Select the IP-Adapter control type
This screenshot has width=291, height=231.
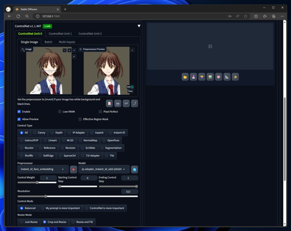click(x=76, y=133)
